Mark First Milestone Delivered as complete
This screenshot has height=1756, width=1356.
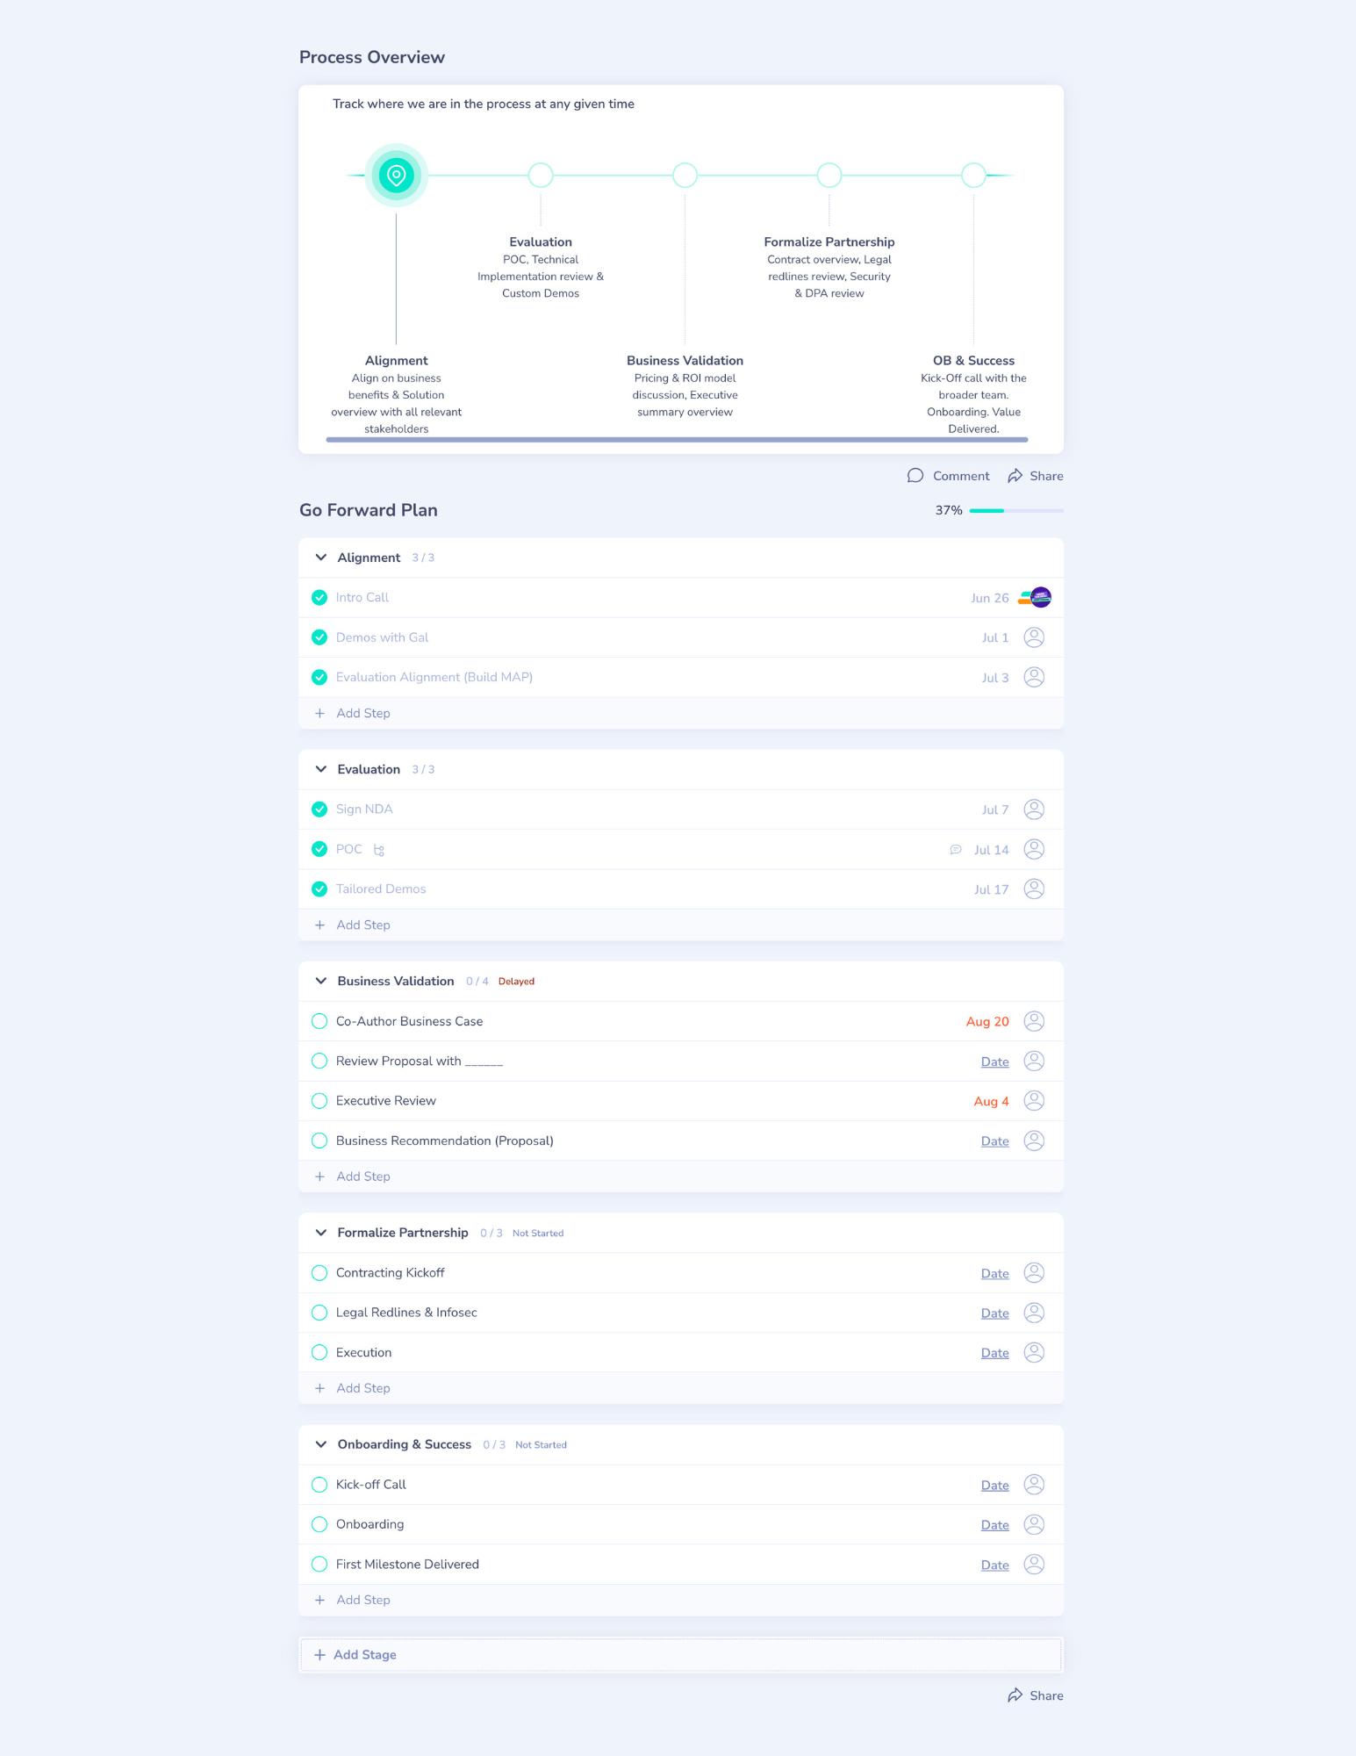point(319,1564)
